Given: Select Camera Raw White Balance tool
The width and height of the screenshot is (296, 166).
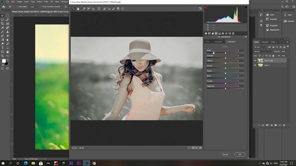Looking at the screenshot, I should pyautogui.click(x=84, y=9).
